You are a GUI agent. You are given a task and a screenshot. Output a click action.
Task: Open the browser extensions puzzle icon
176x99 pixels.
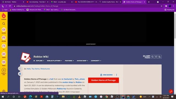[x=166, y=6]
